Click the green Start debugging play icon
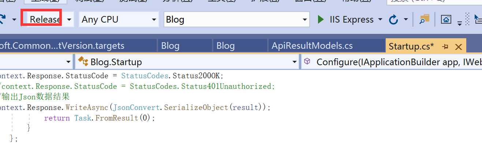482x154 pixels. click(x=321, y=19)
